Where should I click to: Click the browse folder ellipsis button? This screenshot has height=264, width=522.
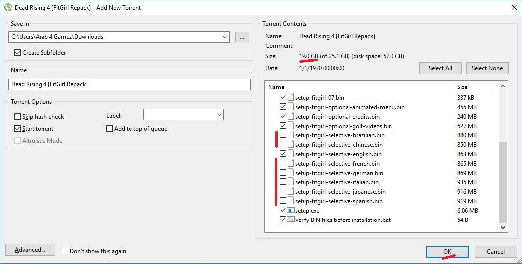pyautogui.click(x=242, y=37)
